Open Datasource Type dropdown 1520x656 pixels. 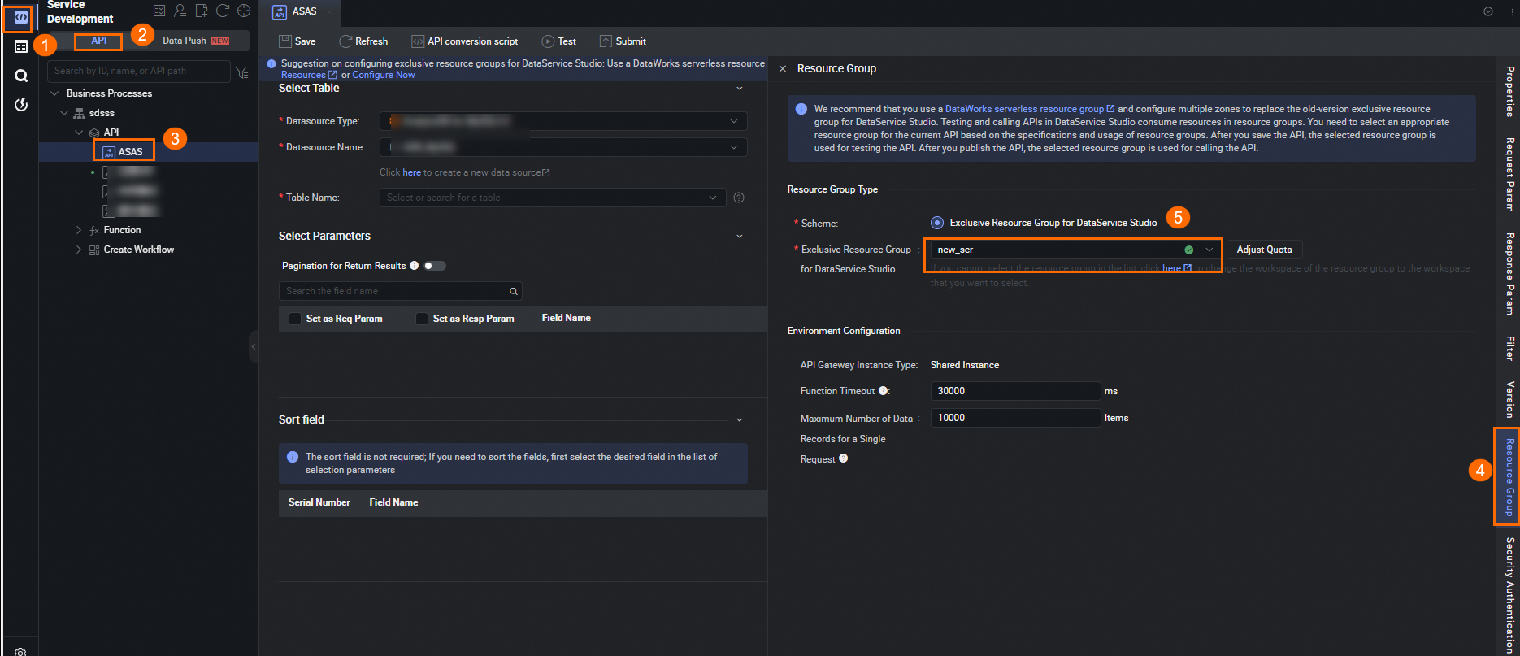pos(563,121)
